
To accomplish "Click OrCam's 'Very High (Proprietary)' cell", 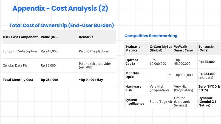I will tap(161, 88).
